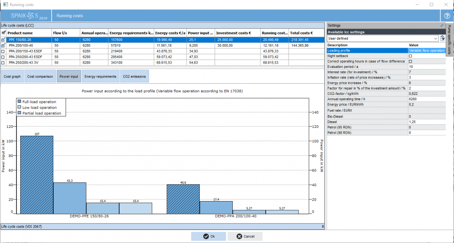Viewport: 454px width, 243px height.
Task: Click the Partial load operation legend swatch
Action: [19, 112]
